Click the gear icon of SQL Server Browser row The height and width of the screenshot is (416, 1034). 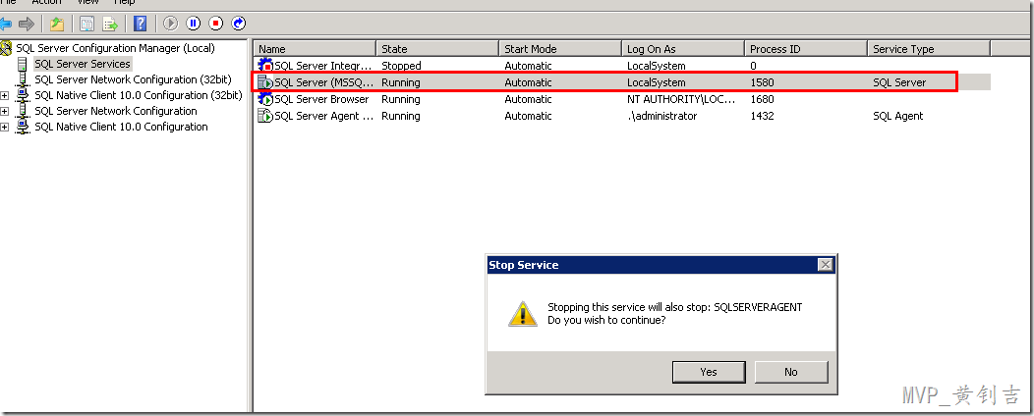point(265,99)
